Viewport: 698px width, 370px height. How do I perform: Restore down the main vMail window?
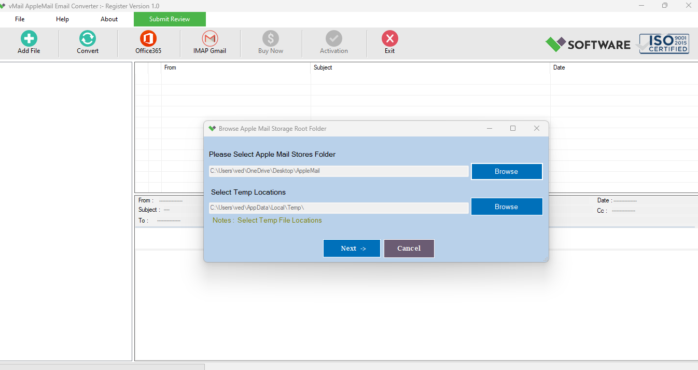(x=664, y=6)
